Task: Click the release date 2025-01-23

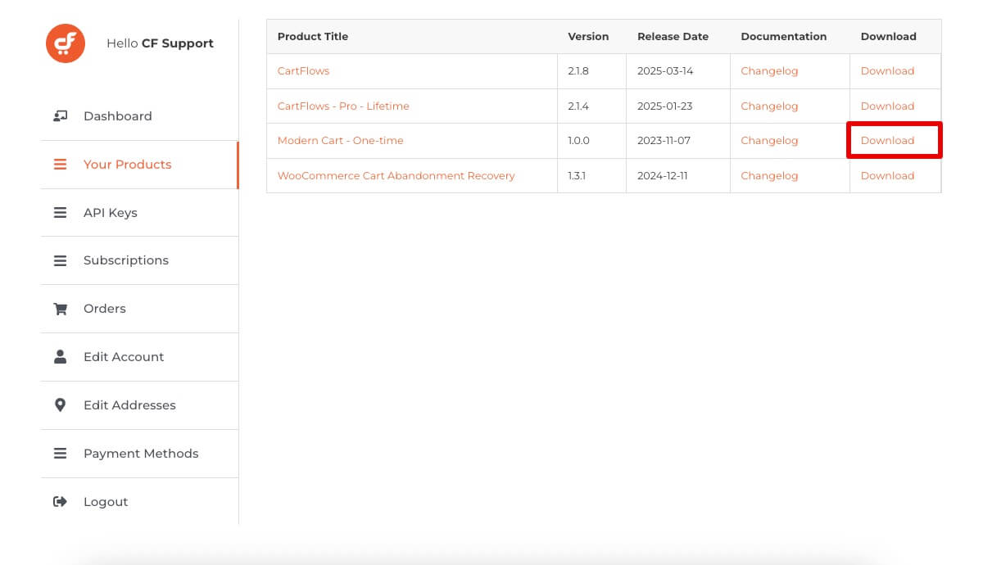Action: pyautogui.click(x=665, y=106)
